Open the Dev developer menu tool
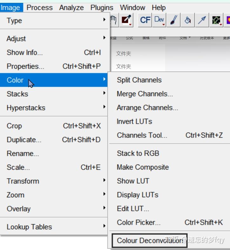The image size is (230, 250). (159, 20)
